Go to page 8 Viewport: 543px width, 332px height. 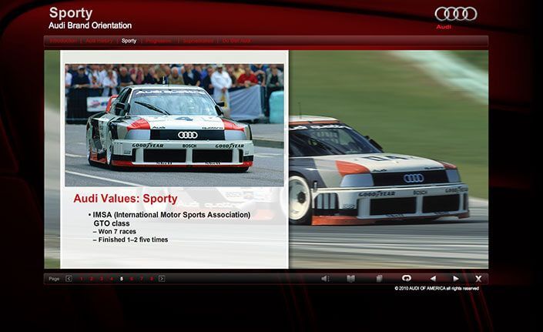coord(152,279)
